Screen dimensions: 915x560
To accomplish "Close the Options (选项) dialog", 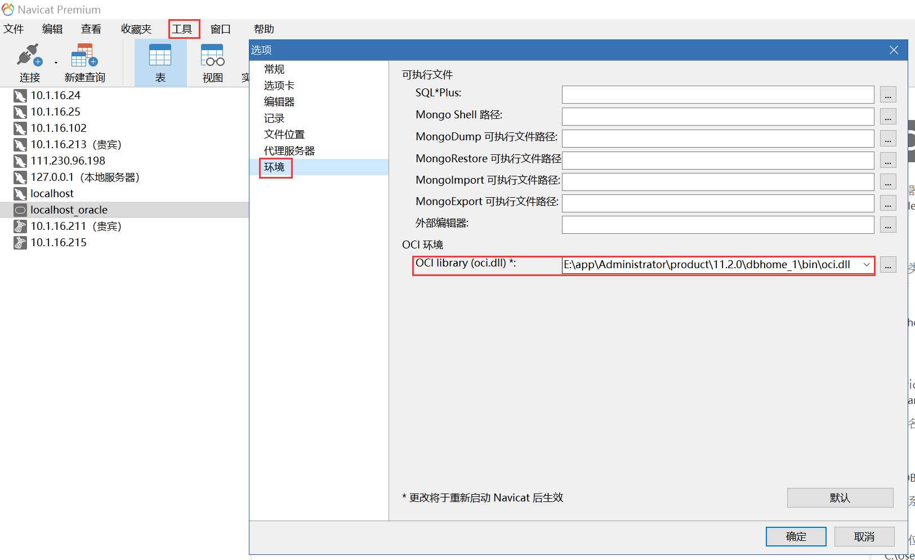I will 894,50.
